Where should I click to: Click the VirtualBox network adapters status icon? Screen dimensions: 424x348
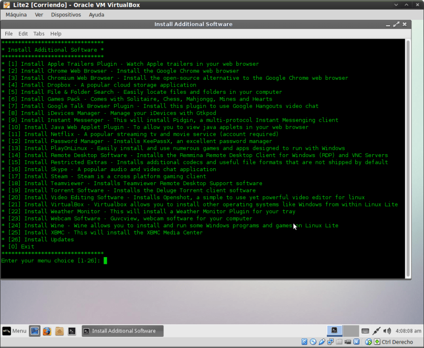330,341
